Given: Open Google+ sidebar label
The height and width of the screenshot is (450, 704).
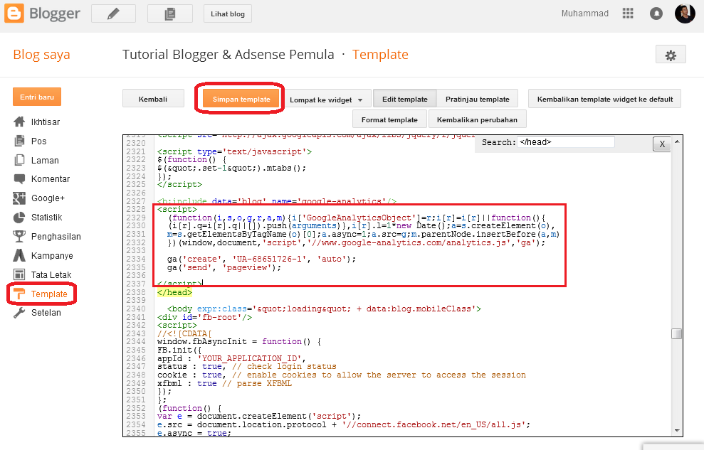Looking at the screenshot, I should [48, 198].
